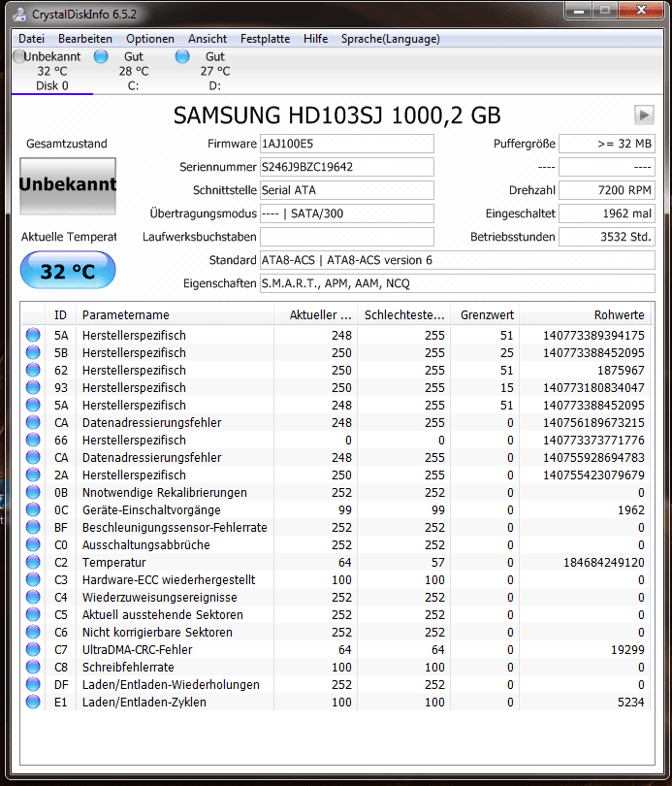Click status icon of 62 Herstellerspezifisch row

pos(33,370)
